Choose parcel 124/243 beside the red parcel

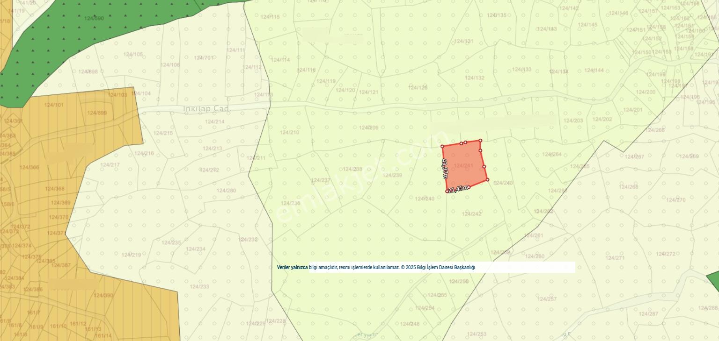pyautogui.click(x=503, y=183)
